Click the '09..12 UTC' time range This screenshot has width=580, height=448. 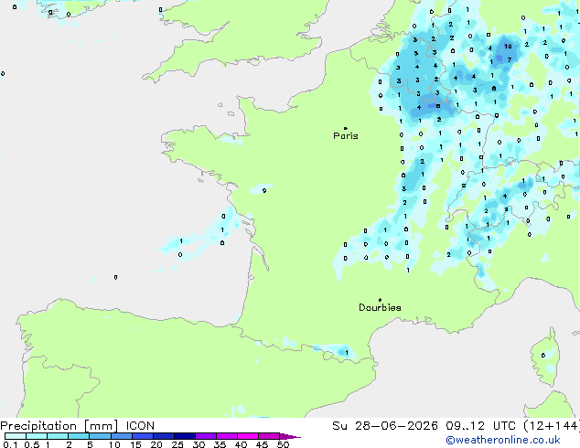pyautogui.click(x=480, y=426)
